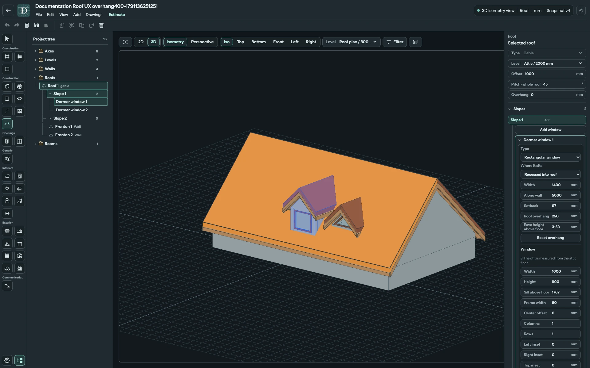590x368 pixels.
Task: Open the Drawings menu
Action: [94, 15]
